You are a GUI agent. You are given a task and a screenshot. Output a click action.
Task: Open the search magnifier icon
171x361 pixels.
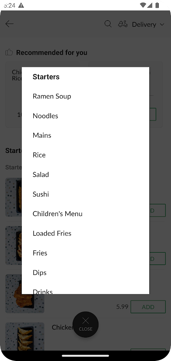108,24
